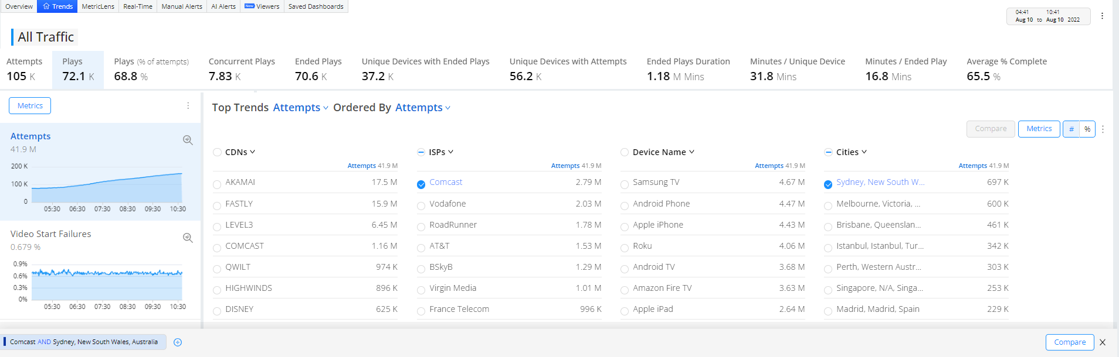Open the Saved Dashboards tab

[316, 6]
